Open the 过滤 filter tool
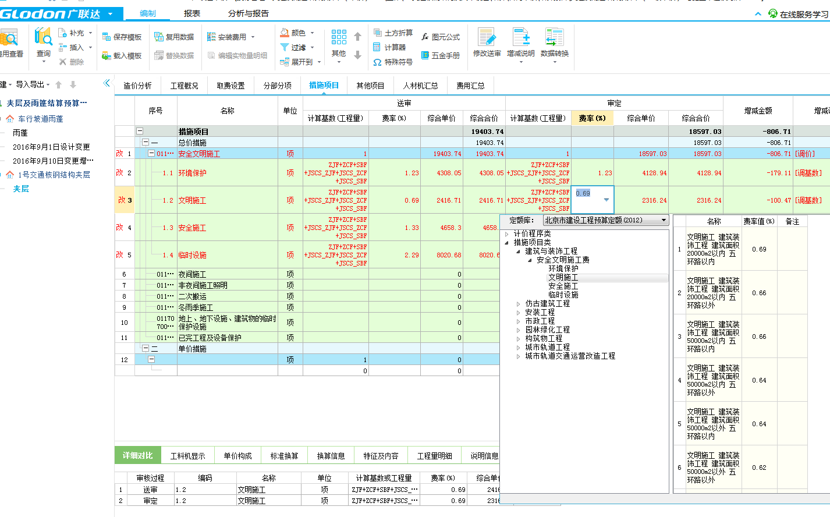 point(297,48)
